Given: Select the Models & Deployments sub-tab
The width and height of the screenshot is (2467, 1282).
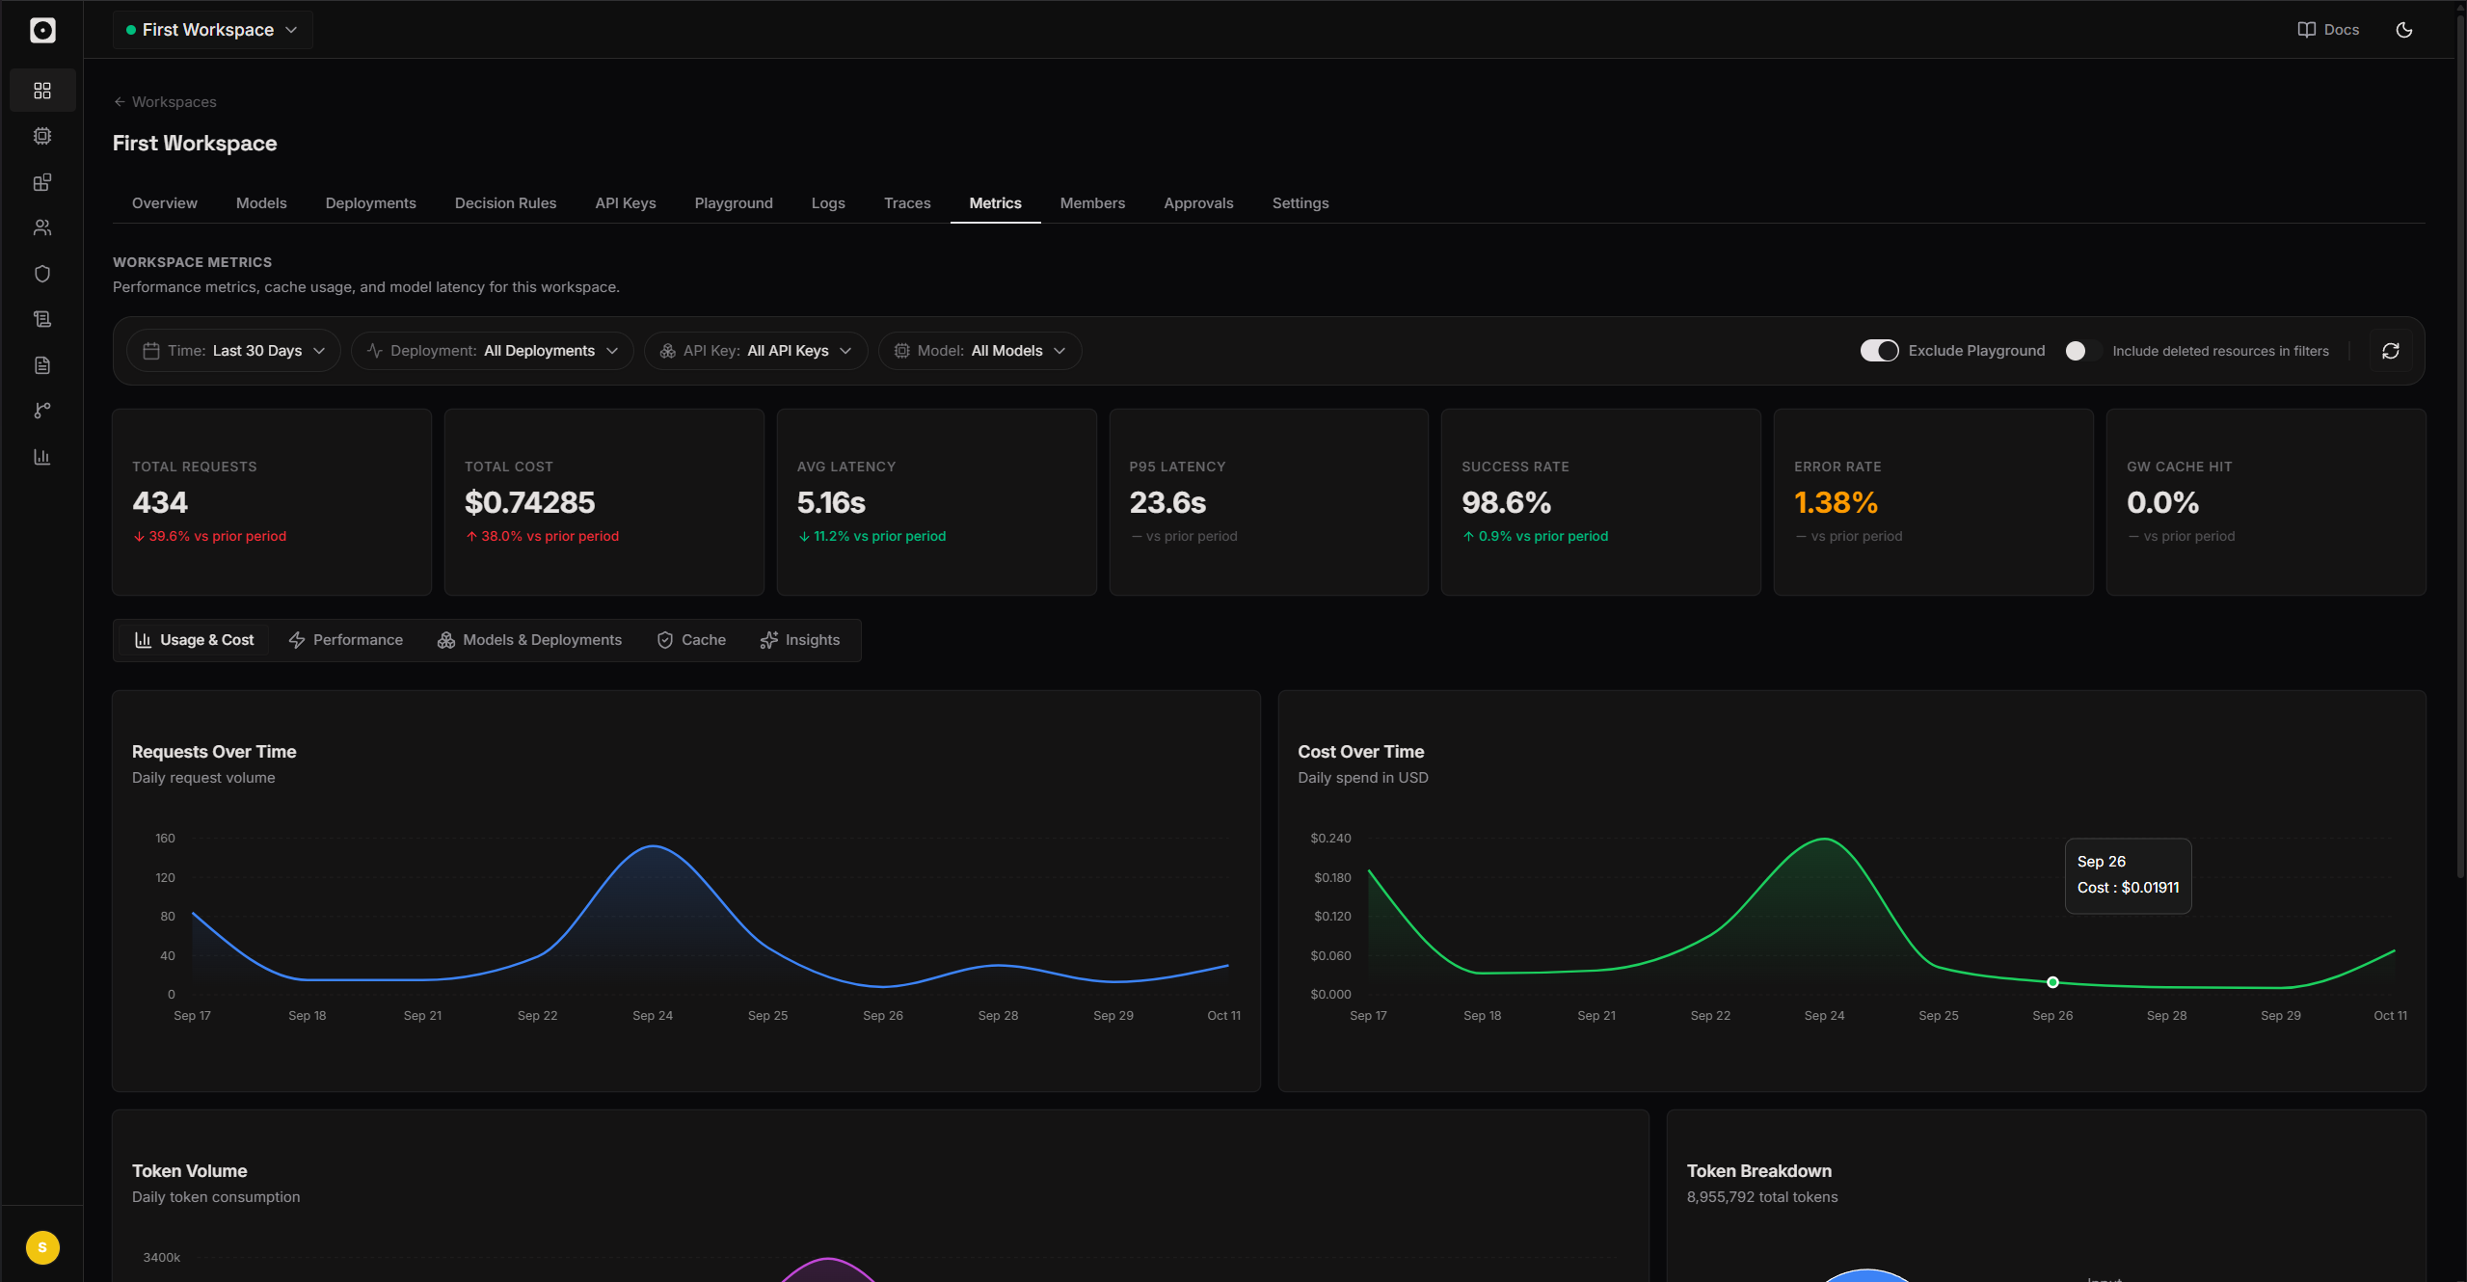Looking at the screenshot, I should click(x=529, y=640).
